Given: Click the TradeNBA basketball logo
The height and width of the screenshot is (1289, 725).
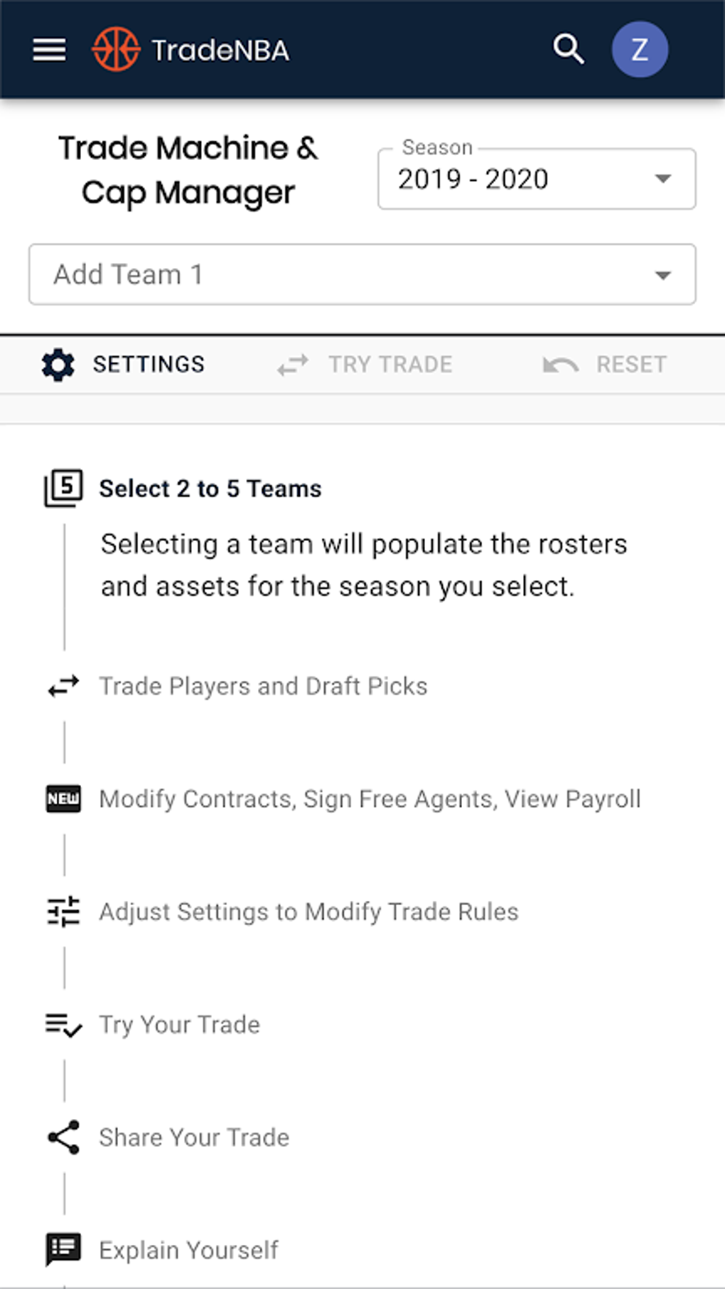Looking at the screenshot, I should pos(116,50).
